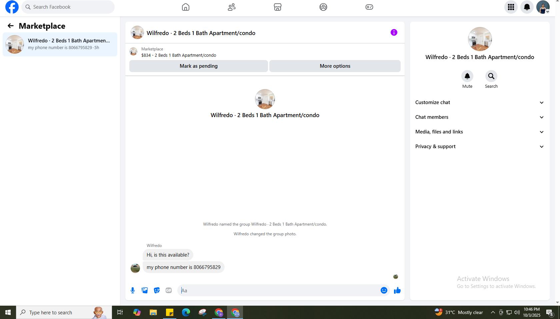Send a voice clip with the microphone icon

pos(133,290)
